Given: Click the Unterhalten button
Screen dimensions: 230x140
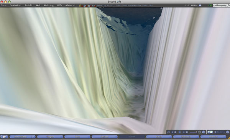Looking at the screenshot, I should tap(21, 137).
